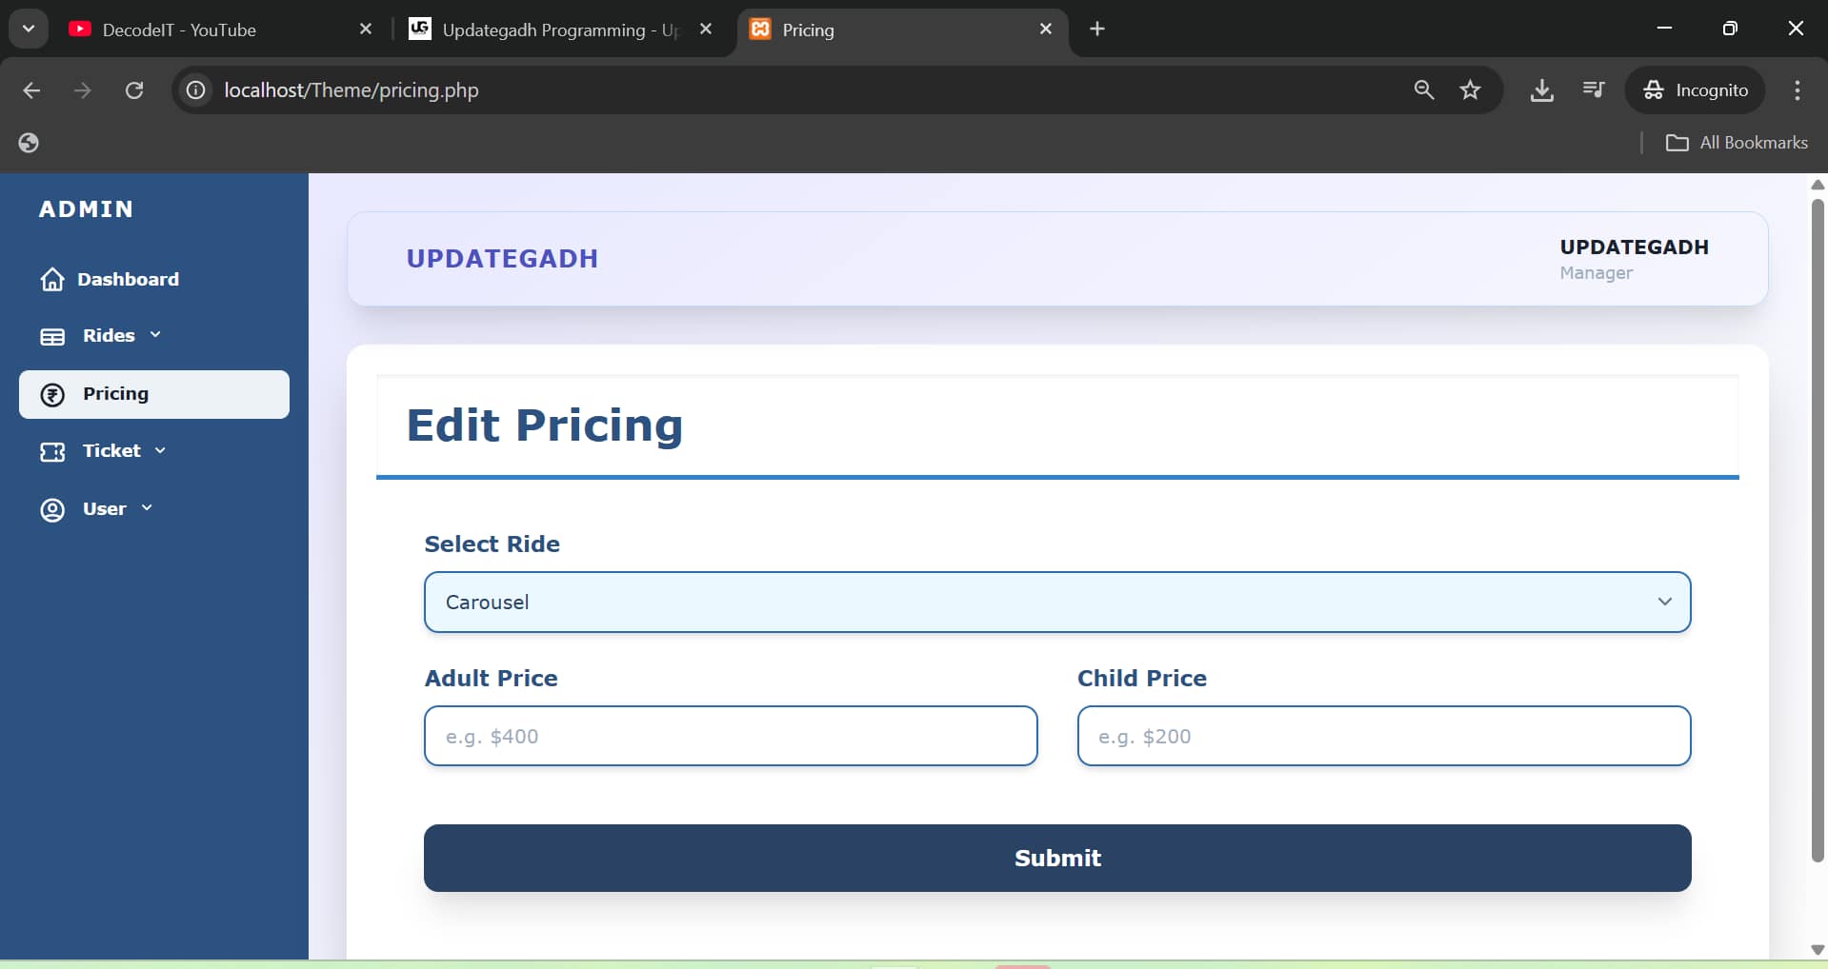The width and height of the screenshot is (1828, 969).
Task: Click the zoom magnifier icon in address bar
Action: (1423, 90)
